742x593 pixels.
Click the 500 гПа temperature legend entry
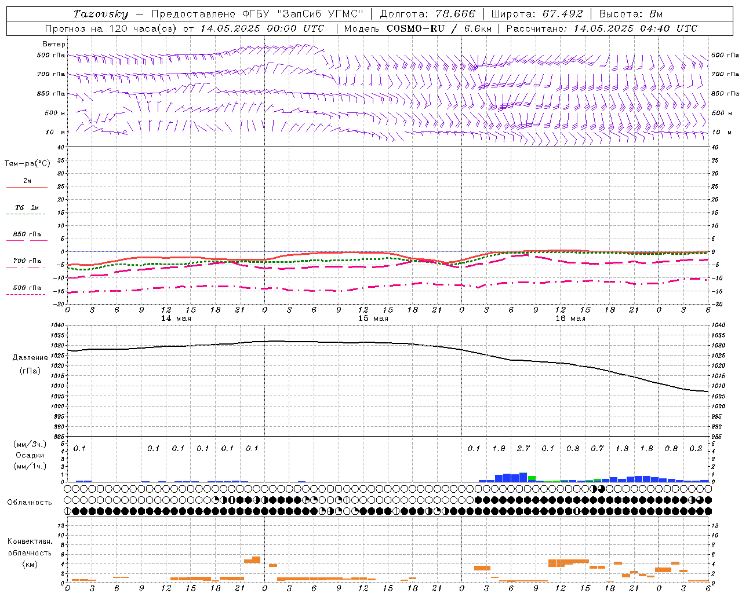click(27, 288)
